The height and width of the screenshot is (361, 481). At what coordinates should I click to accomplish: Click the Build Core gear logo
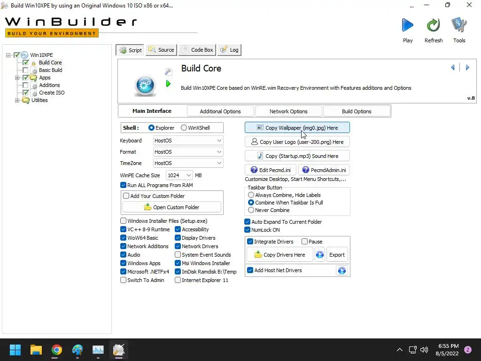tap(145, 85)
